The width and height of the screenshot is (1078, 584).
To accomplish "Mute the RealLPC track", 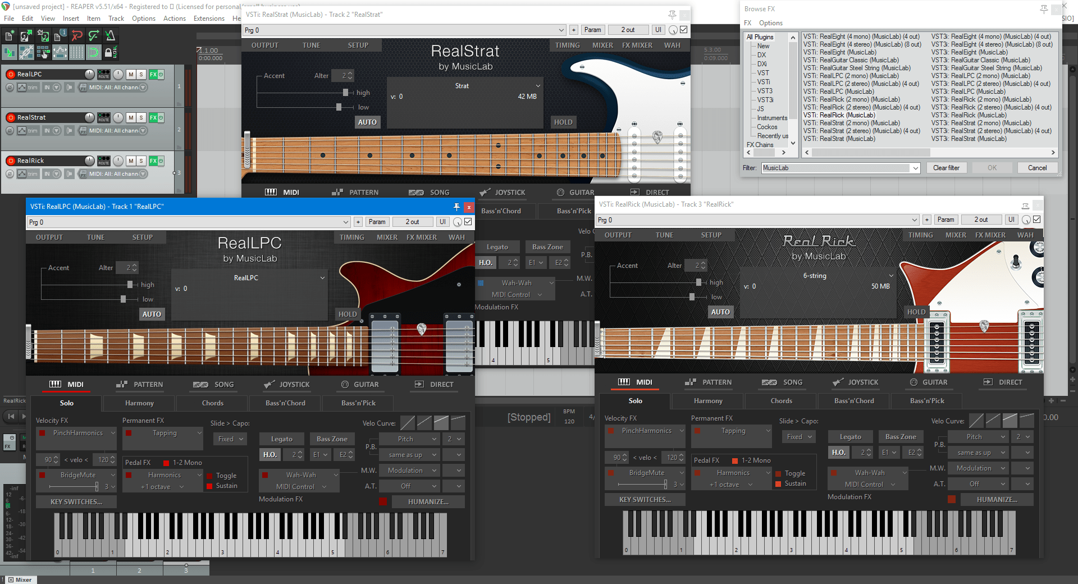I will coord(131,74).
